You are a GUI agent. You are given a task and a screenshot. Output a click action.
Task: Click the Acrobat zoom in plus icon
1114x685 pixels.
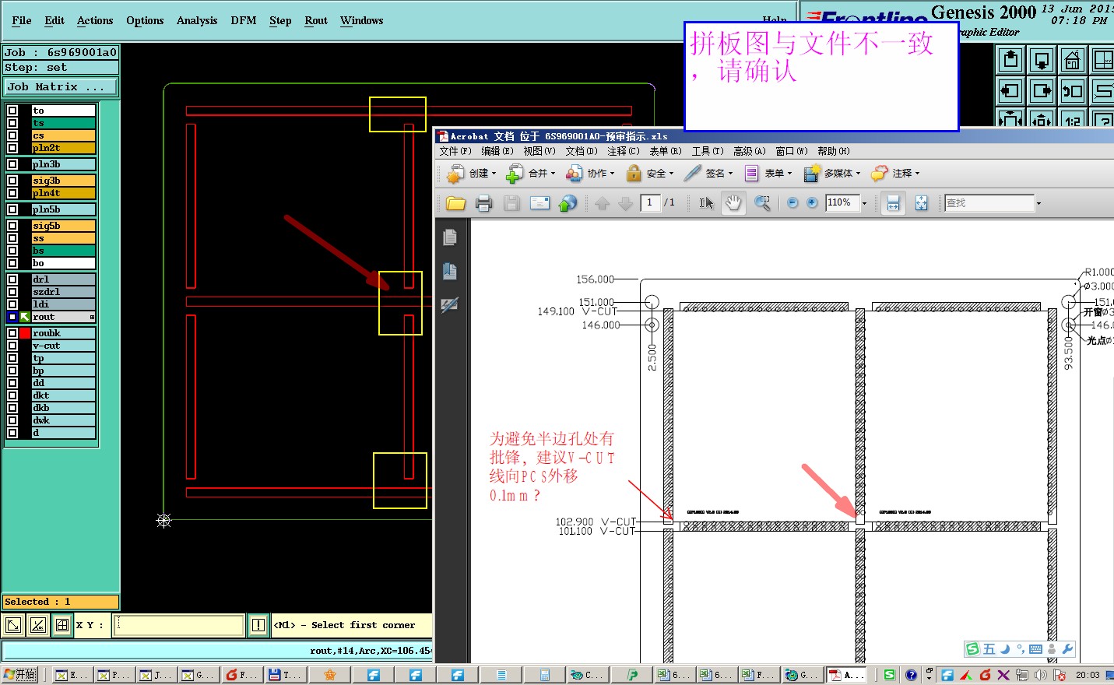tap(812, 202)
